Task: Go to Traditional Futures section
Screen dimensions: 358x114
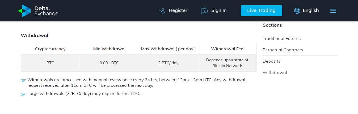Action: coord(281,39)
